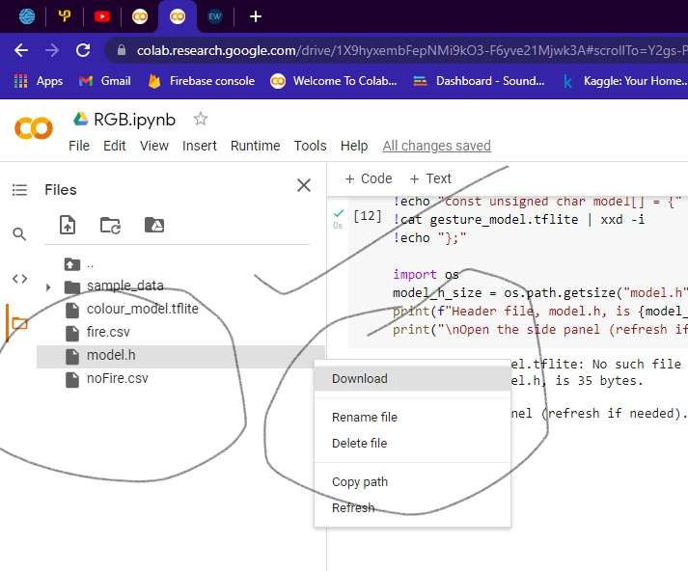The width and height of the screenshot is (688, 571).
Task: Click the browser Forward button
Action: coord(52,50)
